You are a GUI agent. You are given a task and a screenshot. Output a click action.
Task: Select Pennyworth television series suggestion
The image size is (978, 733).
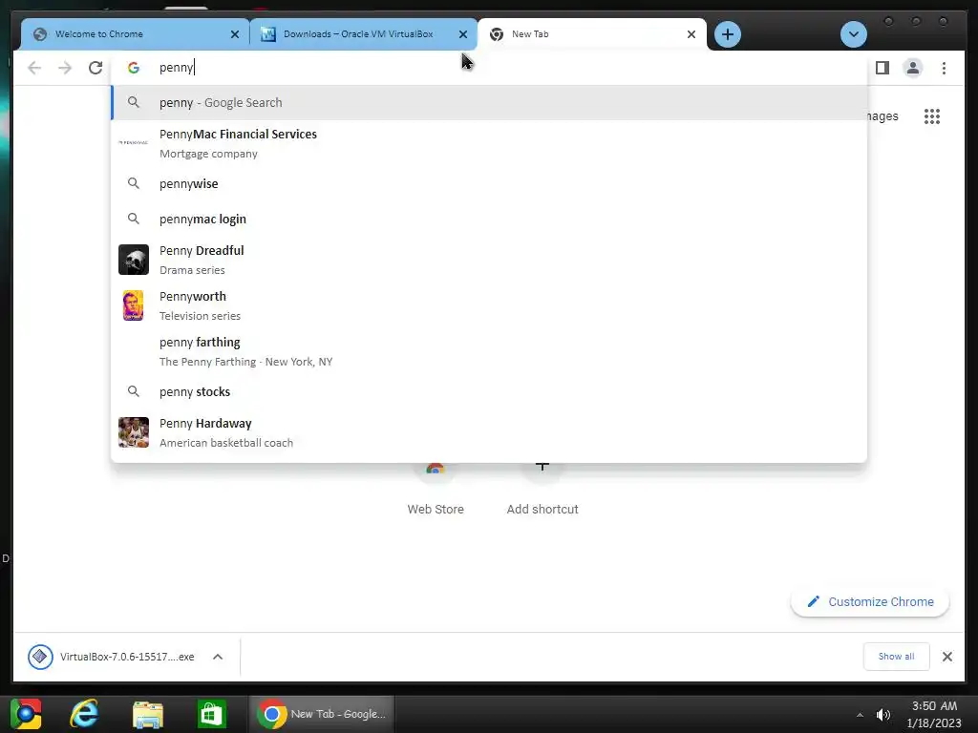click(489, 305)
